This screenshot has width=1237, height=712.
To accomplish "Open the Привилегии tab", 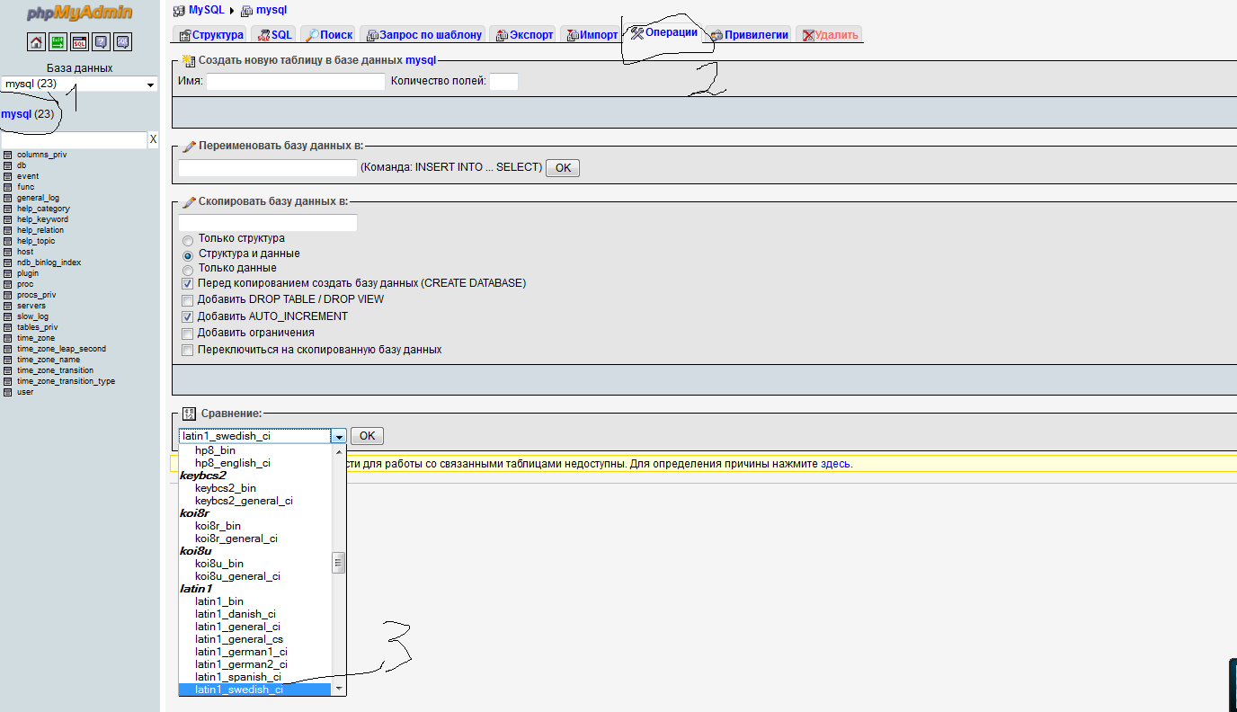I will pos(748,35).
